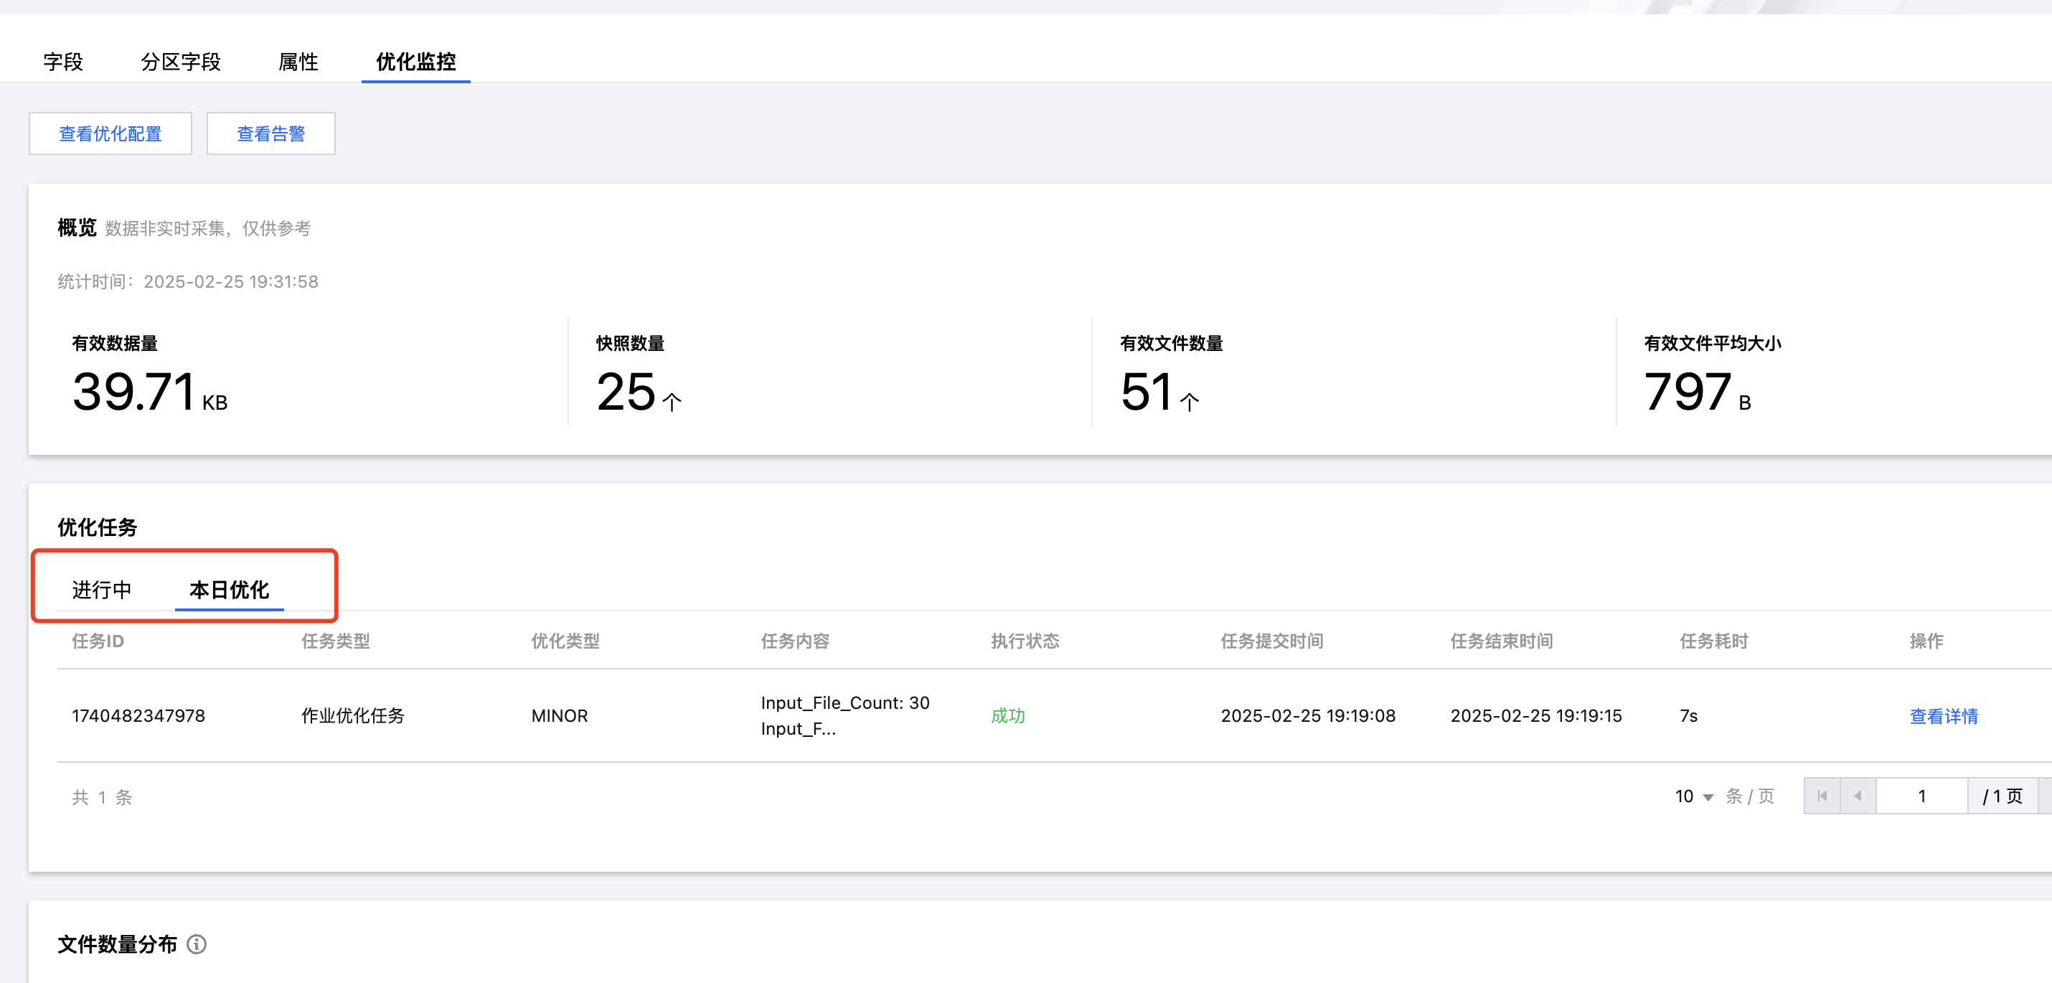The width and height of the screenshot is (2052, 983).
Task: Click the 共 1 条 total count text
Action: point(102,796)
